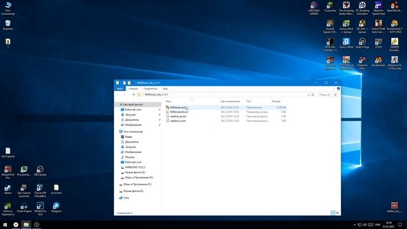Screen dimensions: 407x229
Task: Switch to details view in status bar
Action: tap(333, 213)
